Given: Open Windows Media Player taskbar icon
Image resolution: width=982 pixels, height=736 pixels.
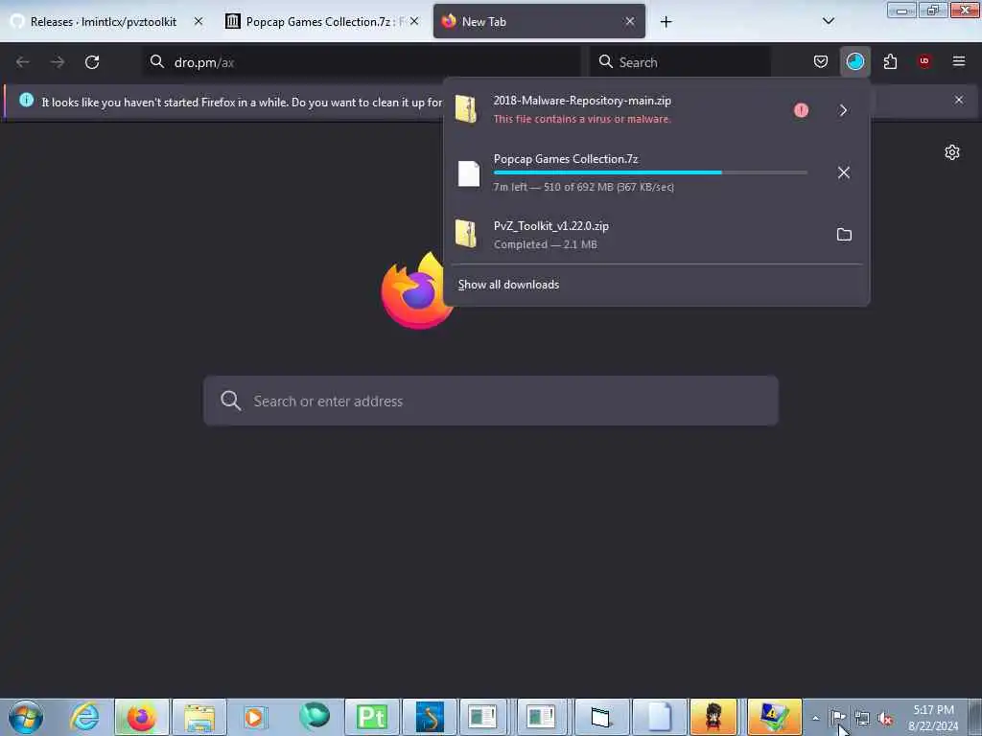Looking at the screenshot, I should (x=256, y=717).
